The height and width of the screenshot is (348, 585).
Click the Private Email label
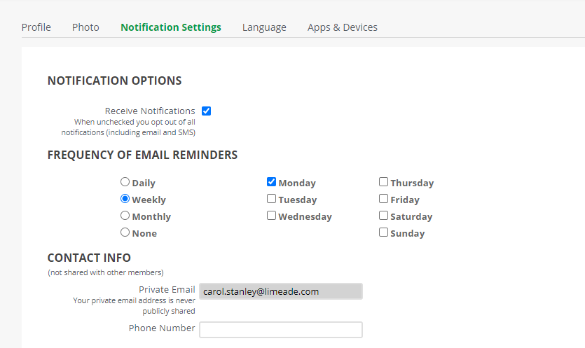(167, 289)
